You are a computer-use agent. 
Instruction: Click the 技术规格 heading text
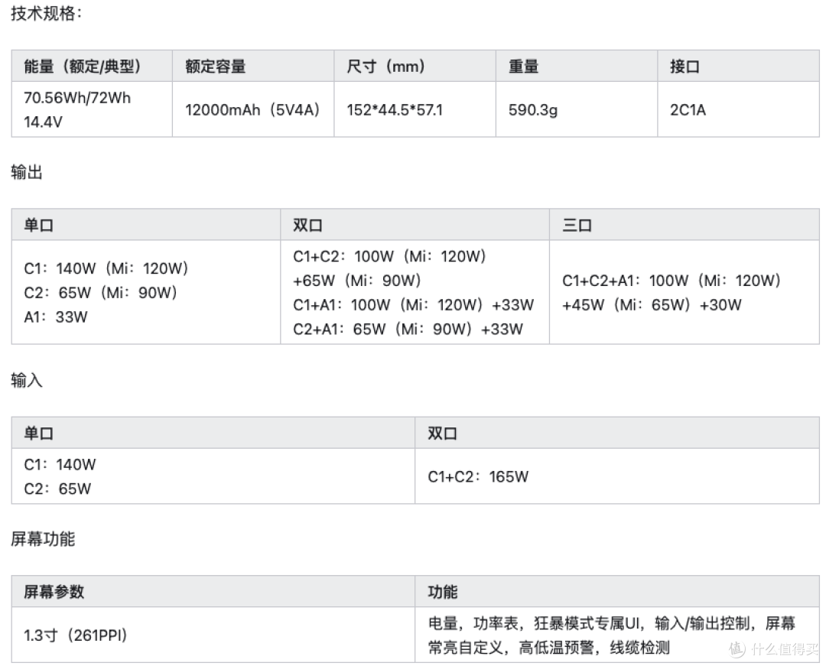coord(47,13)
